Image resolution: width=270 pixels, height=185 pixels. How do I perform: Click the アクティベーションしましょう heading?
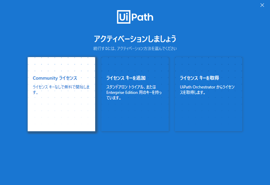135,38
